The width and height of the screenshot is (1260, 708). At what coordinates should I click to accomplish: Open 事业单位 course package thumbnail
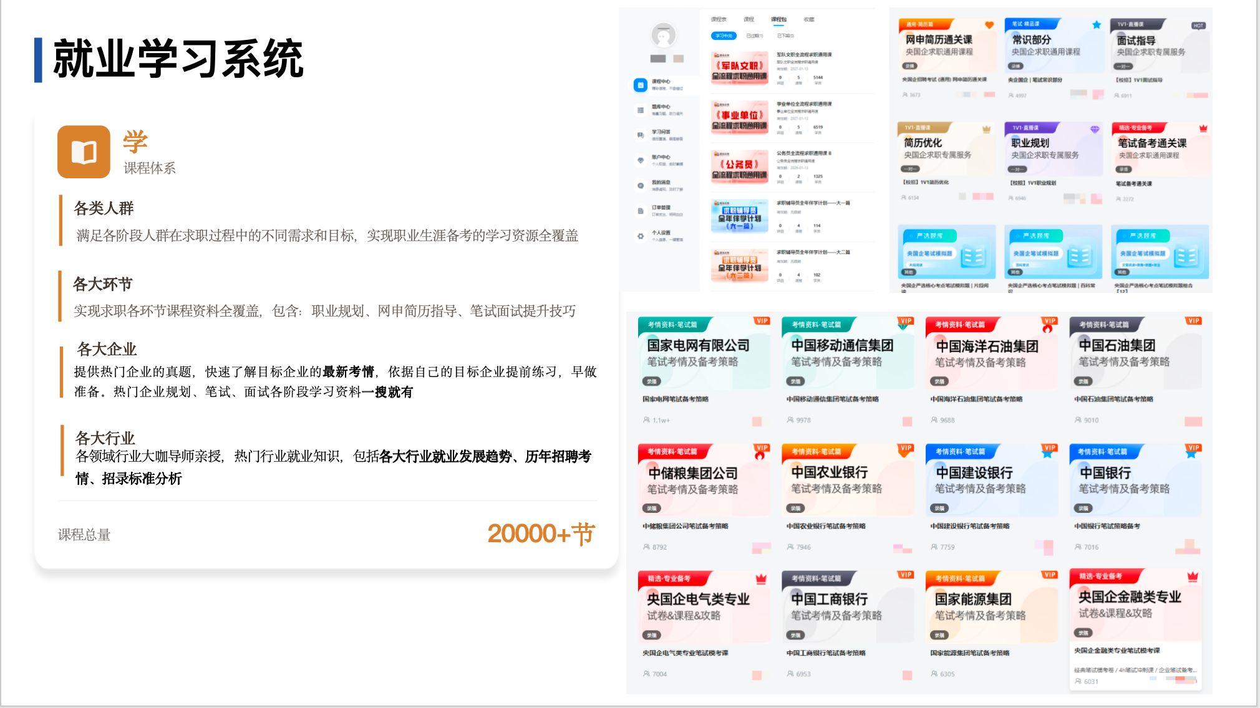740,118
